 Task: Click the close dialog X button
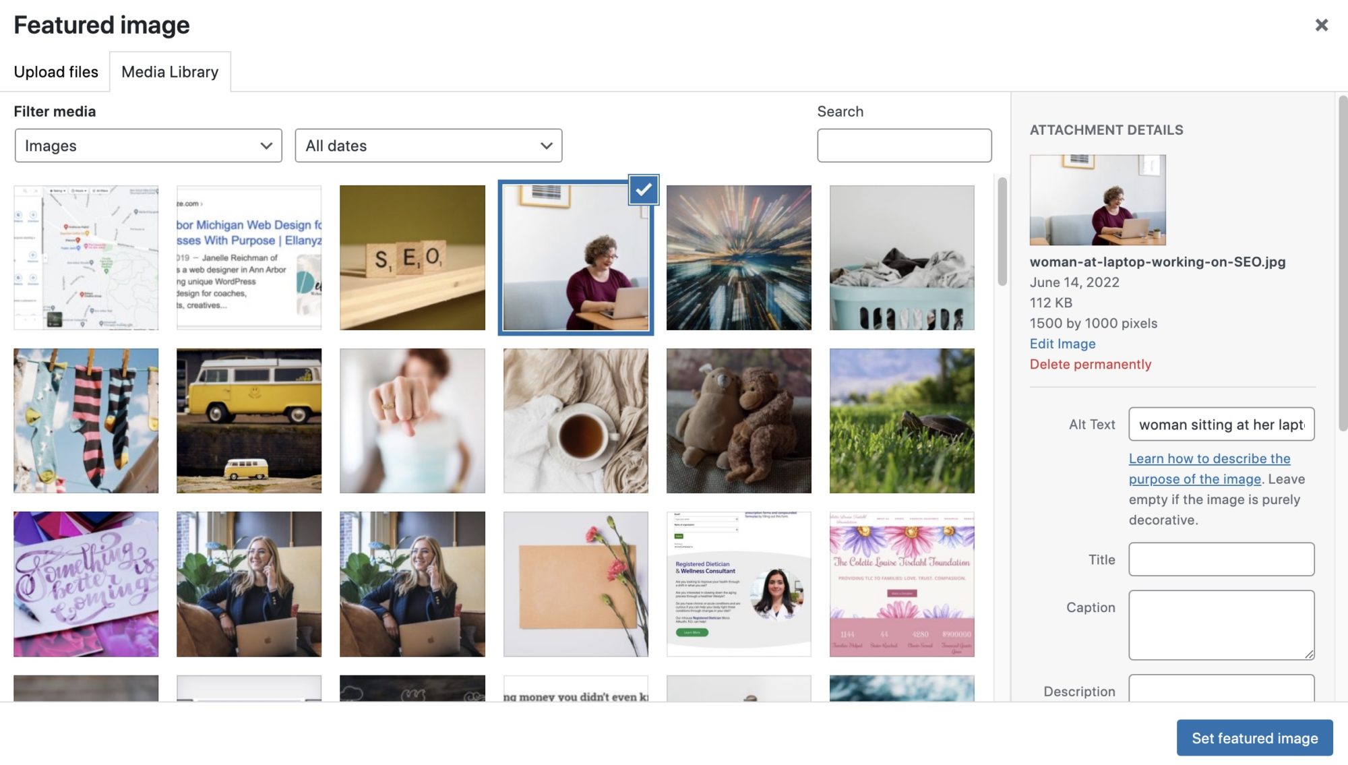tap(1322, 24)
